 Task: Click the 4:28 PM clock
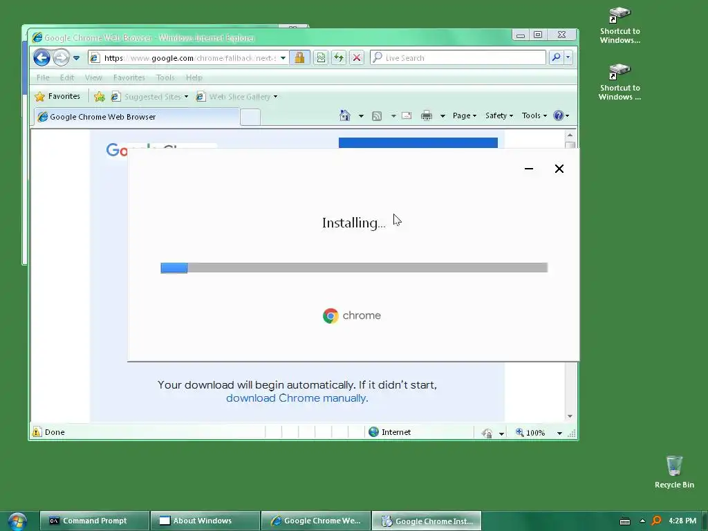(x=682, y=521)
